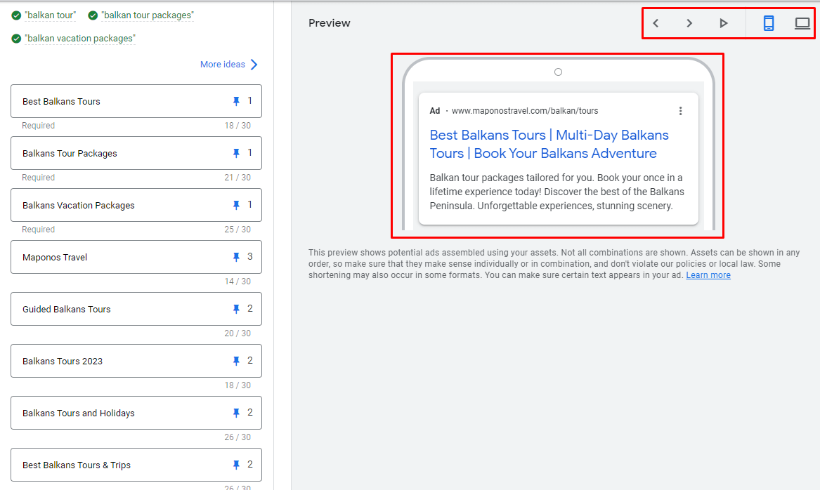This screenshot has height=490, width=820.
Task: Click pin icon for Maponos Travel
Action: tap(236, 257)
